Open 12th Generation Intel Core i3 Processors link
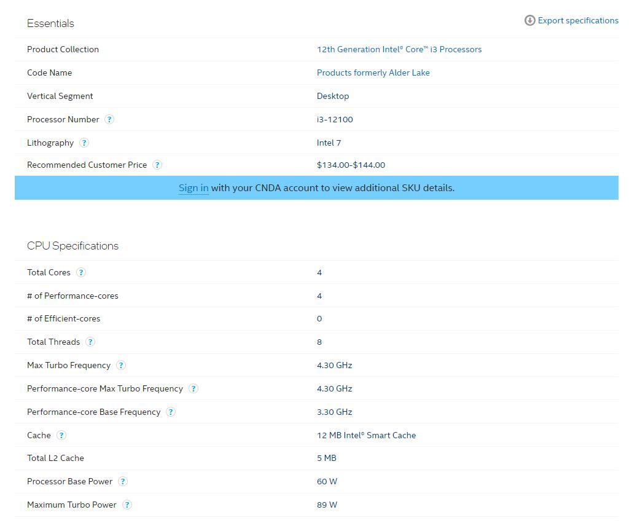This screenshot has width=632, height=531. click(399, 49)
